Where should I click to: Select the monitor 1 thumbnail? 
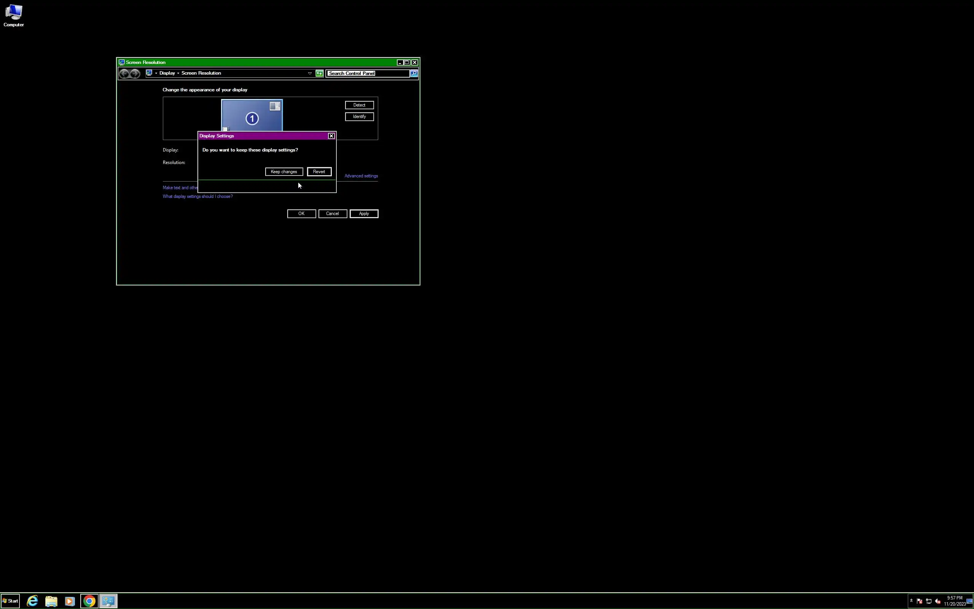click(252, 116)
